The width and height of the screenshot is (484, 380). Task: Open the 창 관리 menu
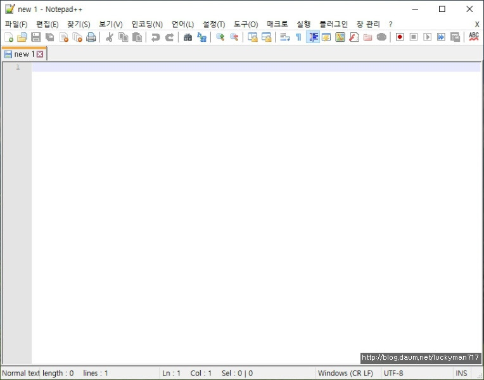368,24
